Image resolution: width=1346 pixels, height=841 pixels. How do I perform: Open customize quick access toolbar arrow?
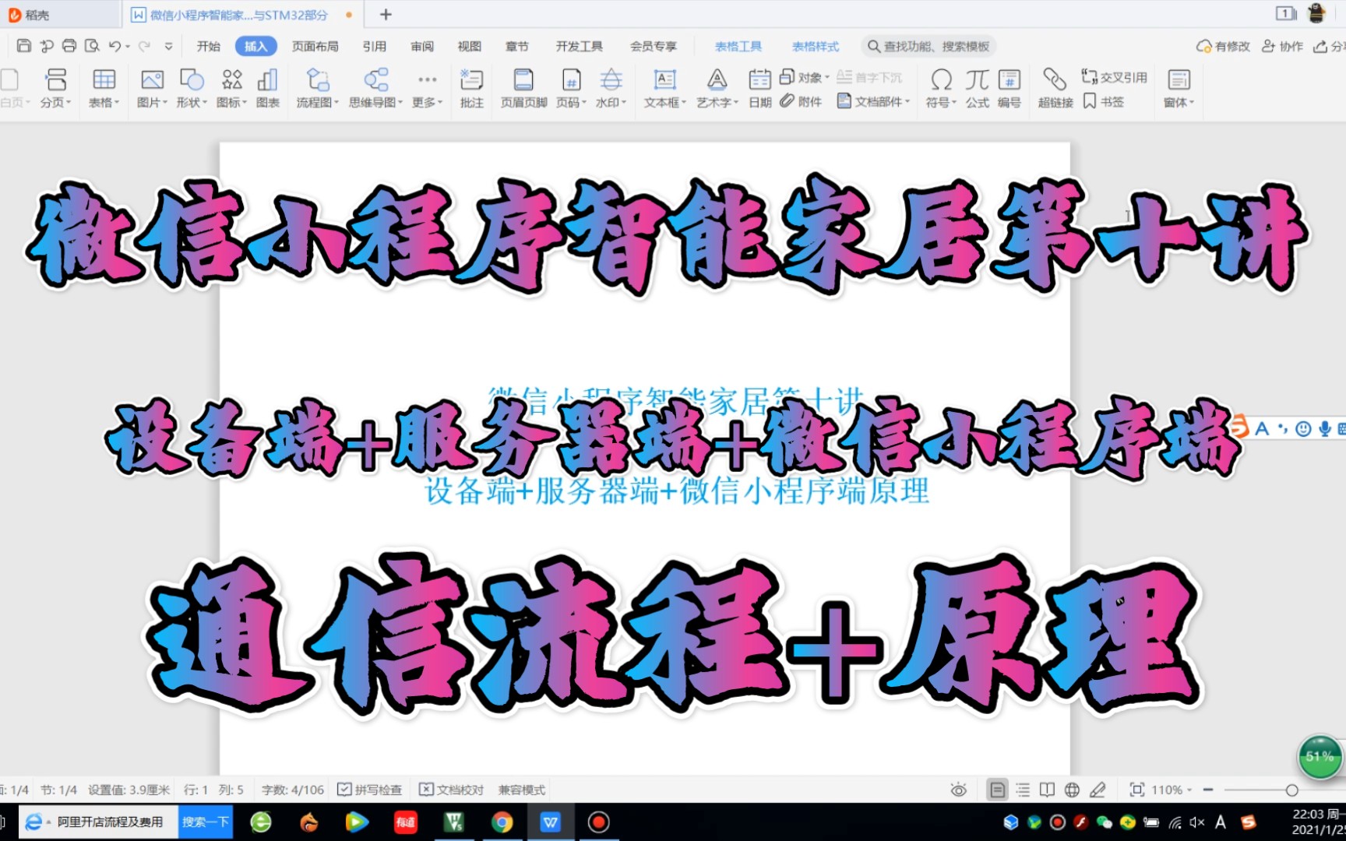tap(168, 46)
